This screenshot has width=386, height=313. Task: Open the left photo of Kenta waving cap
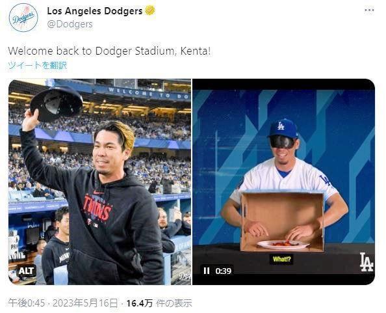[x=99, y=182]
